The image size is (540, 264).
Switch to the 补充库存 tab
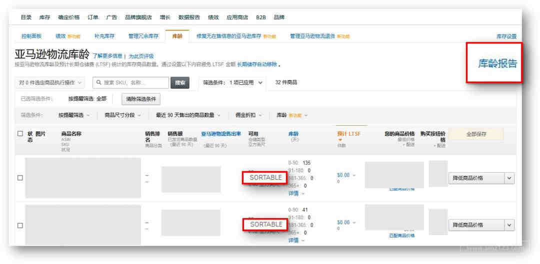(104, 36)
